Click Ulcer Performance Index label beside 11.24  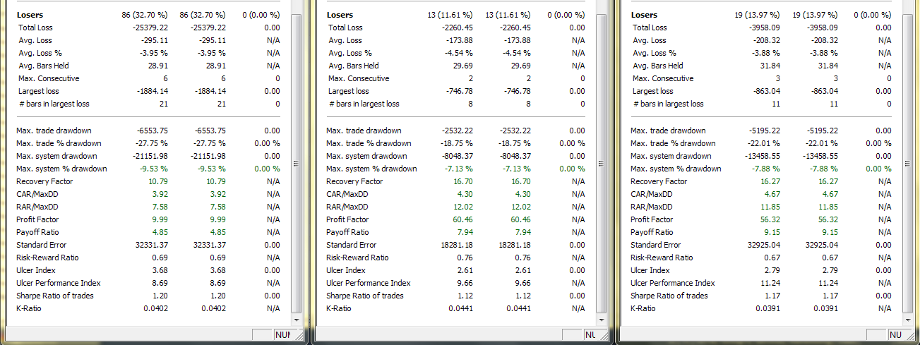[x=672, y=283]
